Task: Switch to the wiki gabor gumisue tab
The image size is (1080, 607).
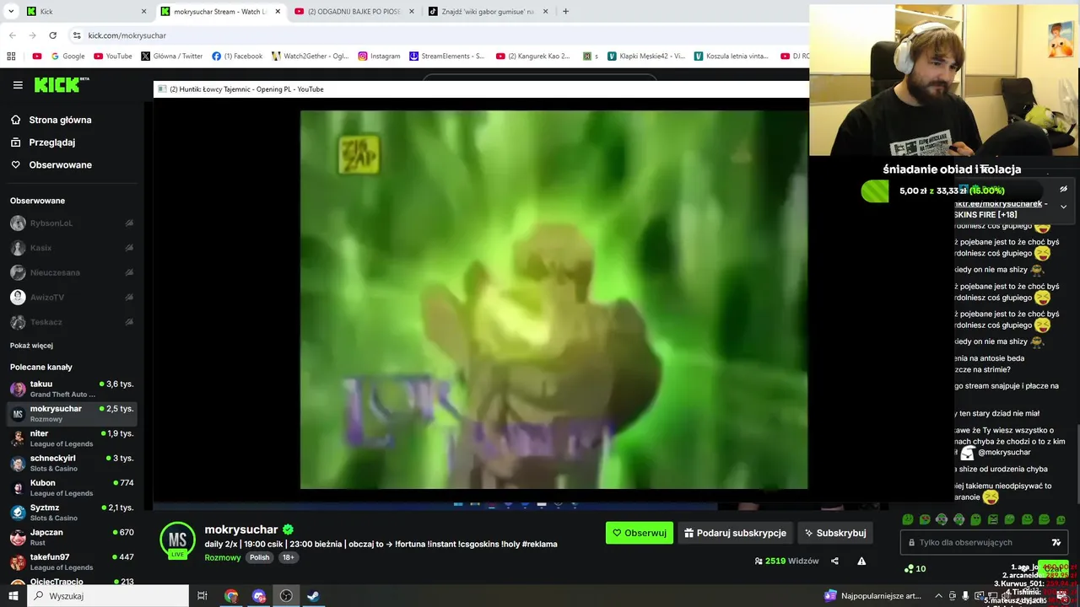Action: coord(487,12)
